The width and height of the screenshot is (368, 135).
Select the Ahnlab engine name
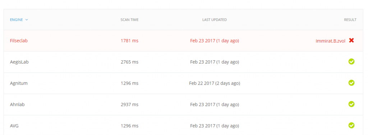tap(17, 104)
